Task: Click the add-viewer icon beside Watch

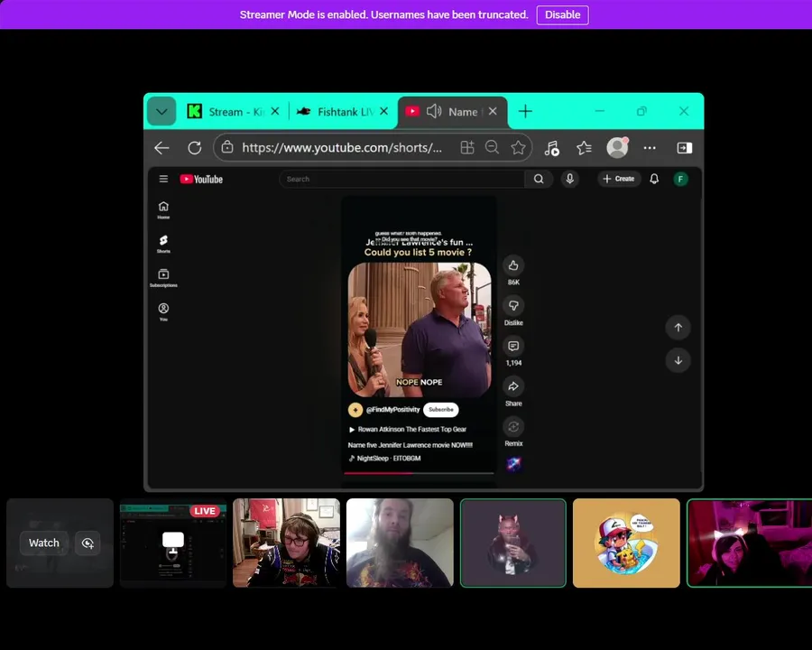Action: click(x=88, y=543)
